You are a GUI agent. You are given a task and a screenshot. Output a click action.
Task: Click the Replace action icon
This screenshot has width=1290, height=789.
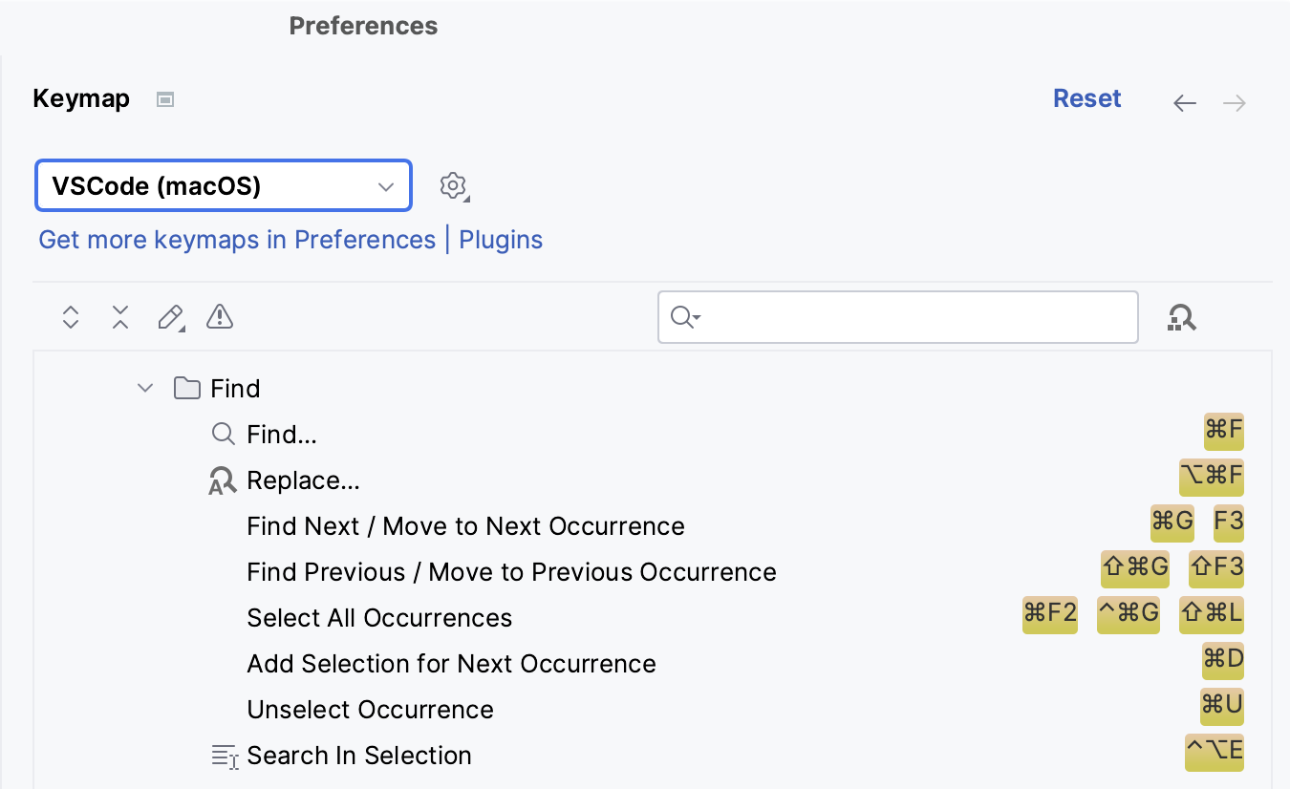pyautogui.click(x=222, y=480)
